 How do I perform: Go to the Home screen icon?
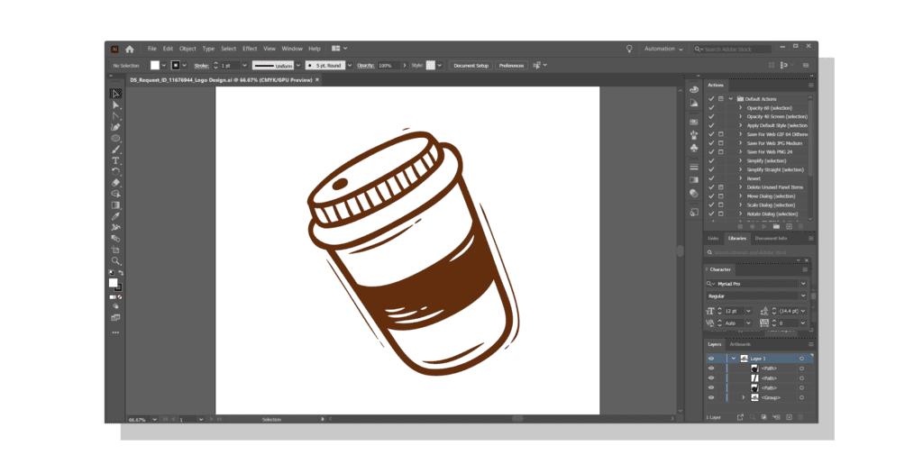(130, 50)
